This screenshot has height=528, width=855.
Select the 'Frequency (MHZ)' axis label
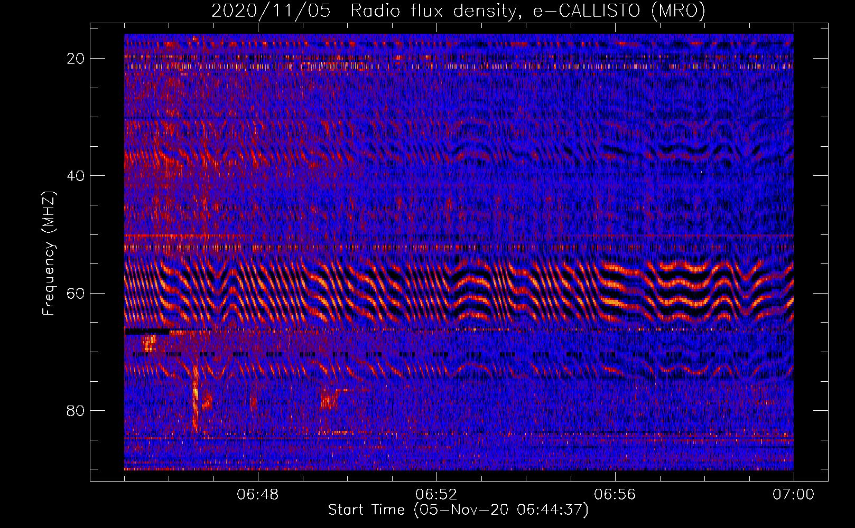(x=49, y=253)
